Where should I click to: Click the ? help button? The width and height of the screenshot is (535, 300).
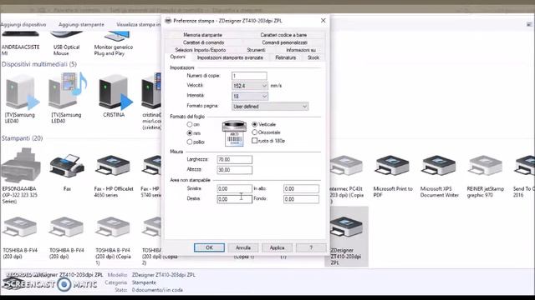311,247
